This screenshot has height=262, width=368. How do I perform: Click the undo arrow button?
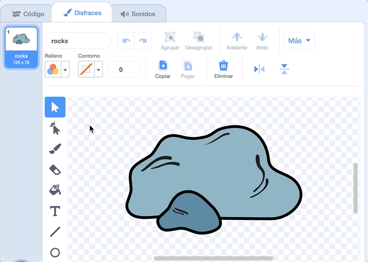pos(126,41)
